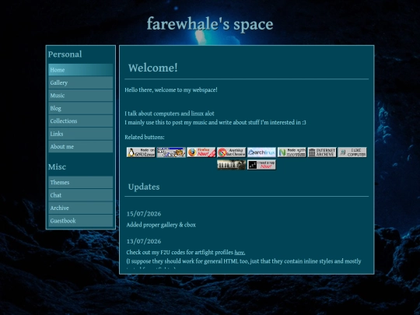Click the 'Made on GNU/Linux' penguin button badge
The image size is (420, 315).
click(141, 152)
